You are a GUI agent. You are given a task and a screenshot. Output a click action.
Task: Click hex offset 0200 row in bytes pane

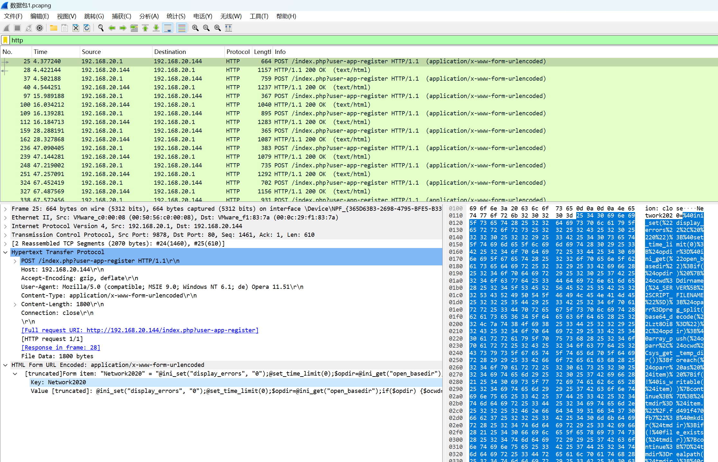click(455, 324)
